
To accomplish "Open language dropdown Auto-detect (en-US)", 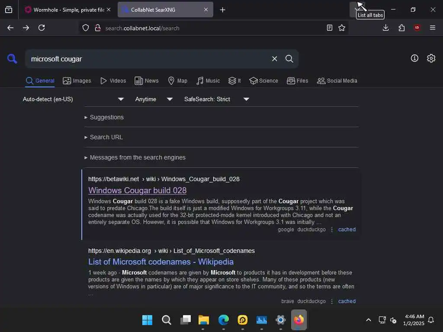I will 73,99.
